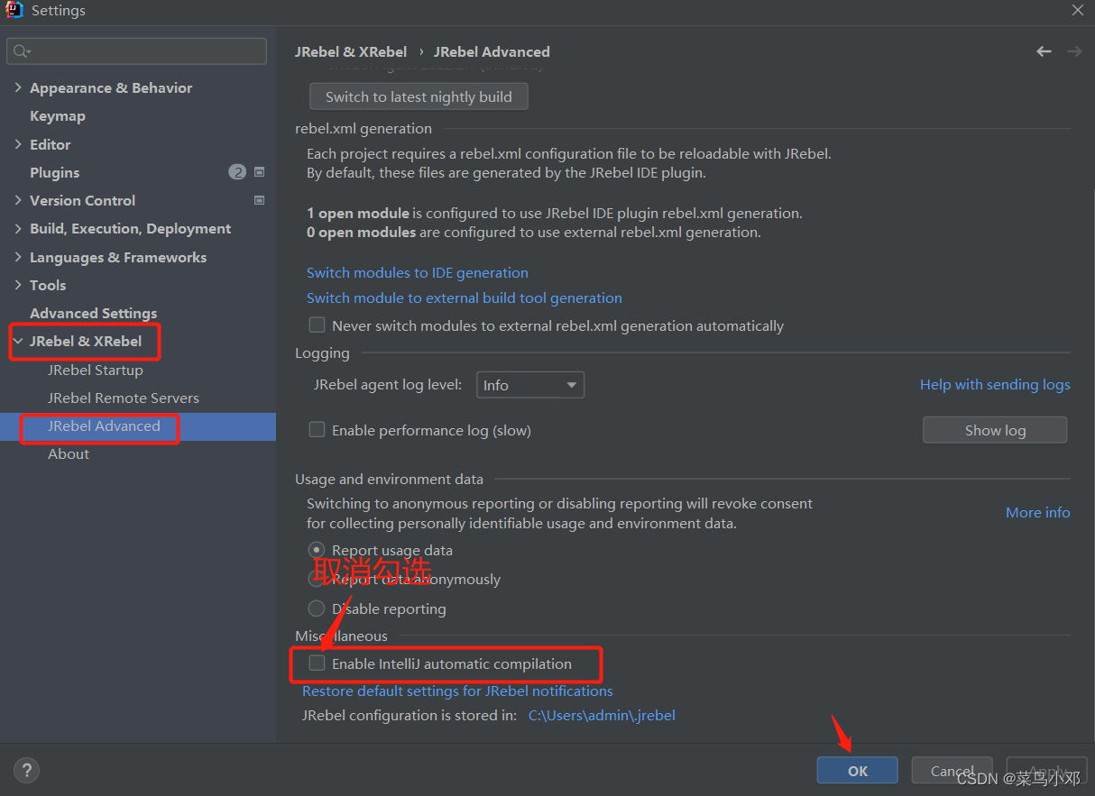1095x796 pixels.
Task: Go back with the left arrow icon
Action: pyautogui.click(x=1044, y=51)
